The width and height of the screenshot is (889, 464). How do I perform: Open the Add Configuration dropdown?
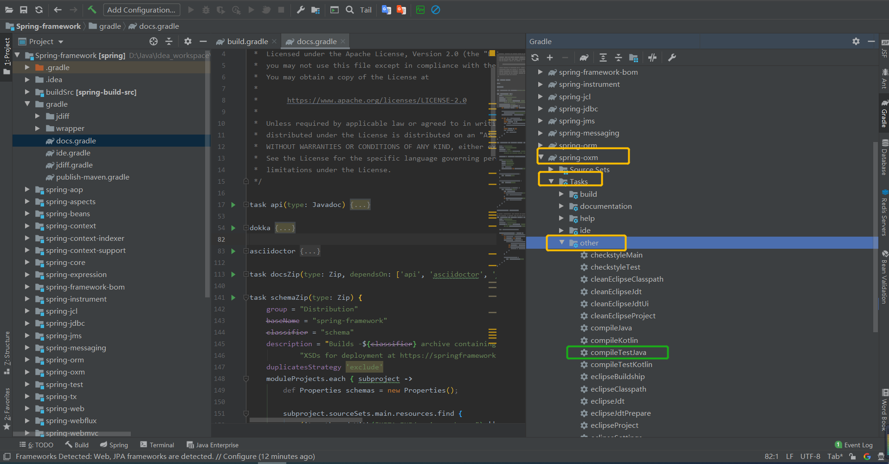click(x=141, y=10)
